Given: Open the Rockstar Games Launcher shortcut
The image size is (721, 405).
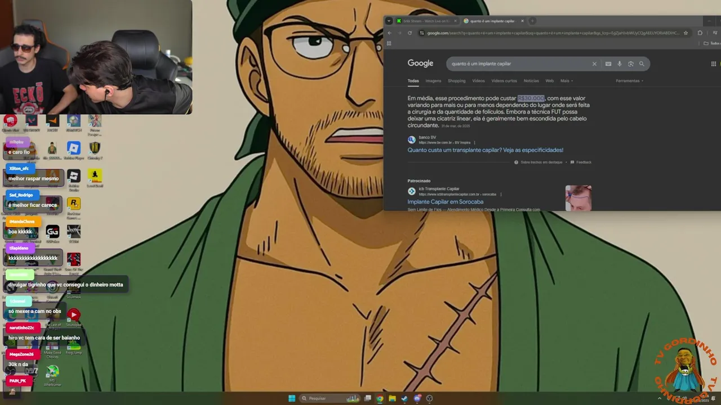Looking at the screenshot, I should (x=74, y=206).
